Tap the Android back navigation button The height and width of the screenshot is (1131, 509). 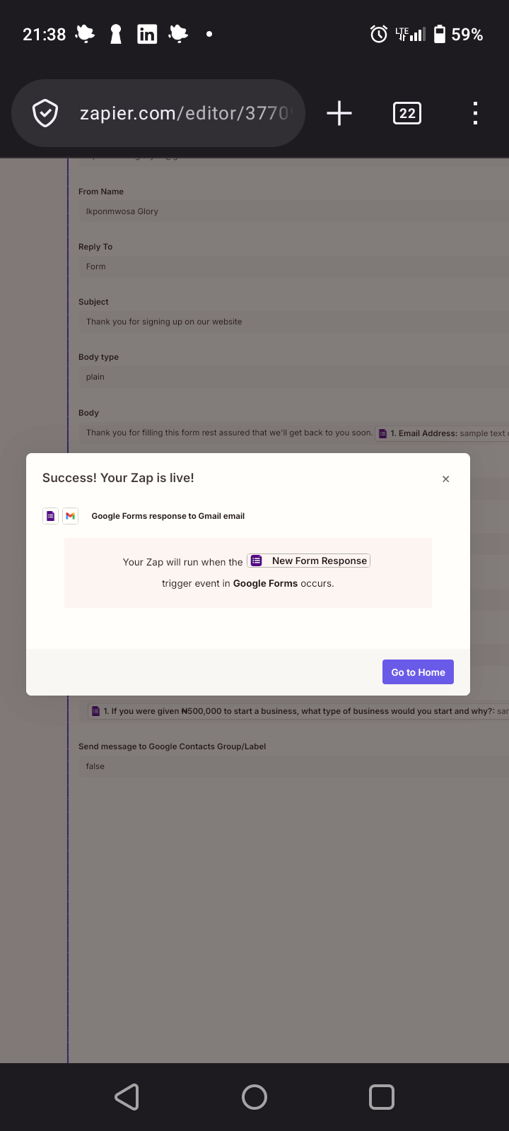127,1097
